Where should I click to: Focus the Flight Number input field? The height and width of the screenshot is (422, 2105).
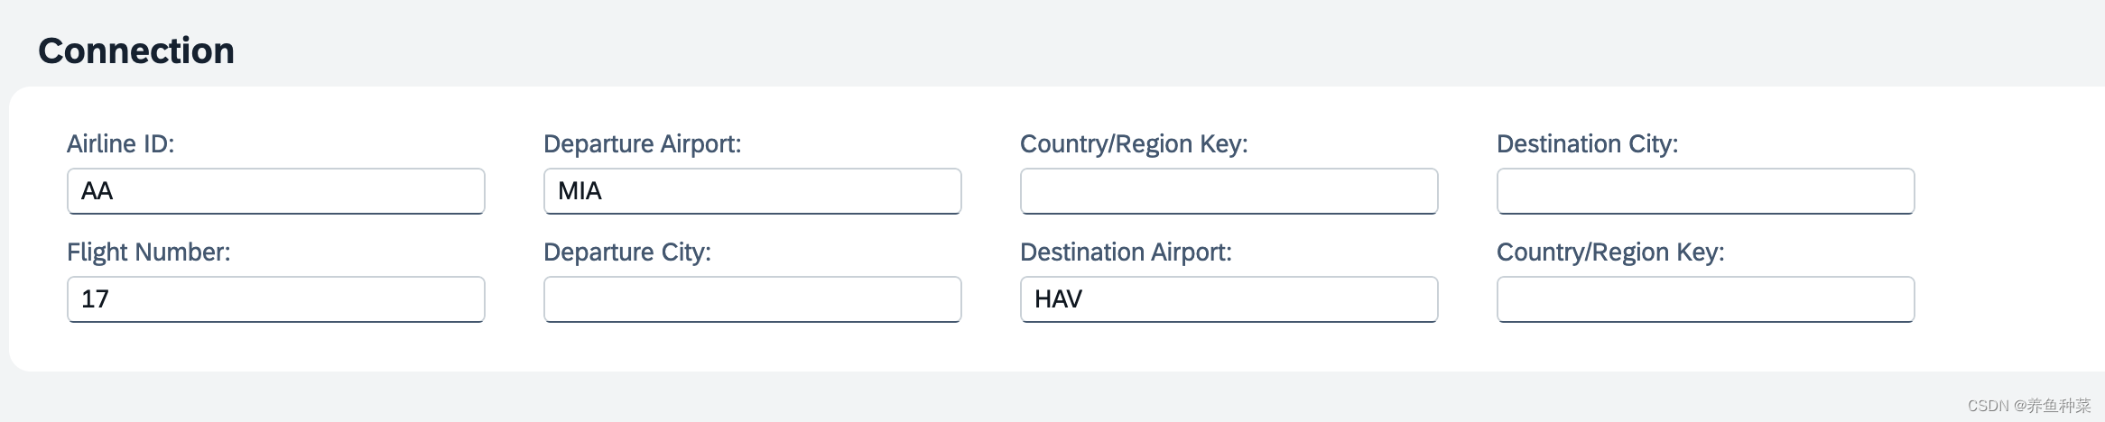[x=275, y=299]
